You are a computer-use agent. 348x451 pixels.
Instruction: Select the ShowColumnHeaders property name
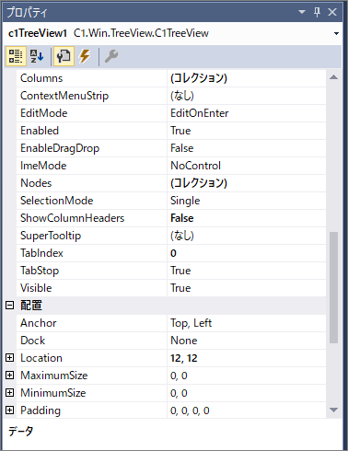(72, 218)
